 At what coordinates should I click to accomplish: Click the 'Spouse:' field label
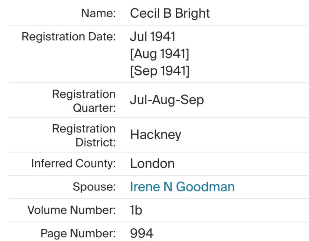[94, 187]
